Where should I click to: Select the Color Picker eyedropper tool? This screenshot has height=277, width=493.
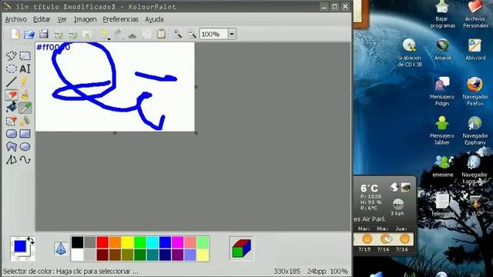25,108
